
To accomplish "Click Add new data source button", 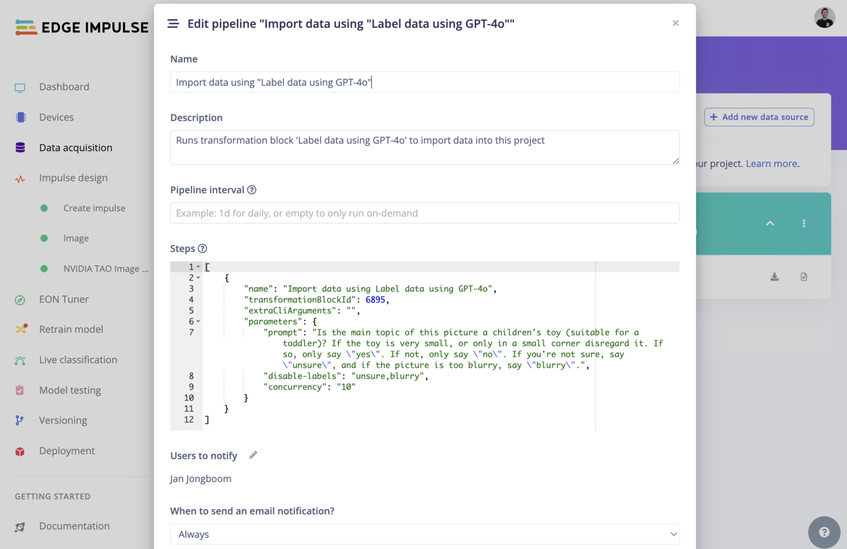I will [x=759, y=117].
